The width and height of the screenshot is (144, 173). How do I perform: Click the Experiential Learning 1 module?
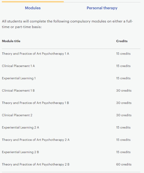[x=19, y=78]
